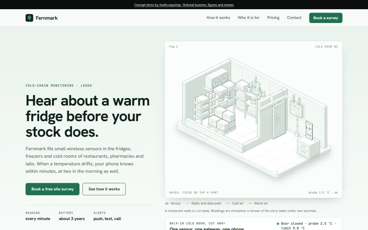Tap the drawer cabinet under the phone
The width and height of the screenshot is (368, 230).
(x=308, y=147)
